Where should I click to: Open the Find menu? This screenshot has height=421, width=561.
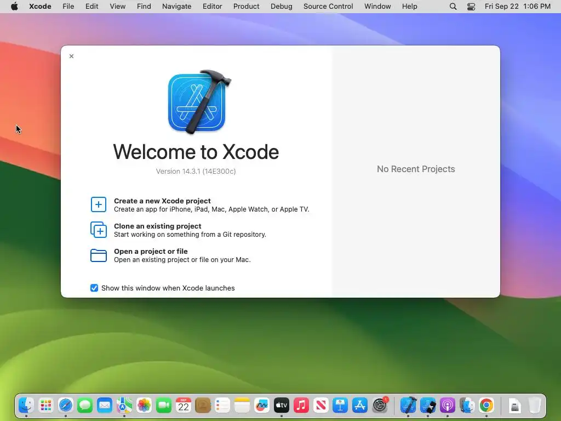pyautogui.click(x=144, y=7)
